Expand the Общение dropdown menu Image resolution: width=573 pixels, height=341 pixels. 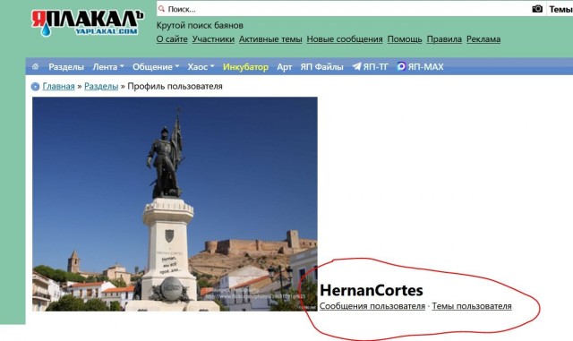coord(156,67)
